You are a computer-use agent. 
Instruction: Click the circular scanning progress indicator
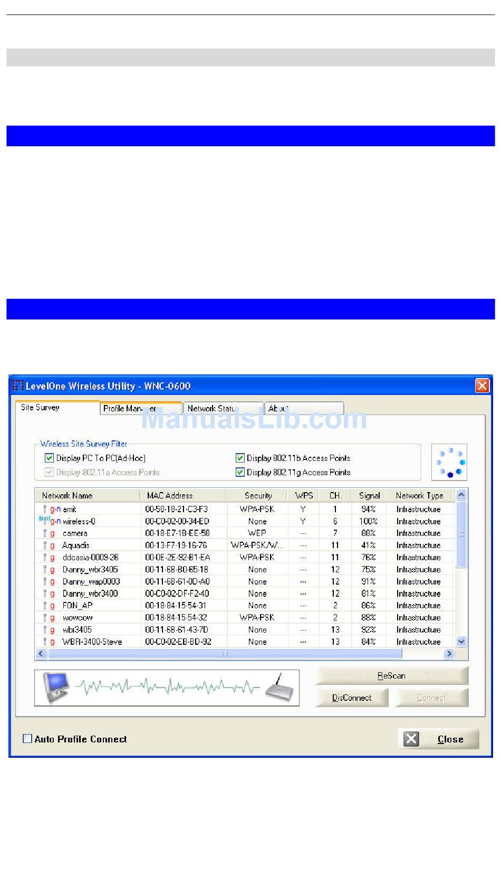[x=449, y=463]
